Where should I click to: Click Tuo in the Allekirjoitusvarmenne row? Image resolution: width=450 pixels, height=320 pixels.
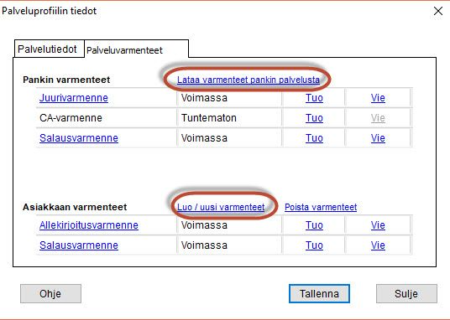pyautogui.click(x=314, y=225)
